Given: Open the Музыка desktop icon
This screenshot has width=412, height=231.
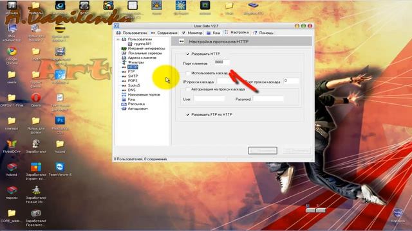Looking at the screenshot, I should pyautogui.click(x=12, y=5).
